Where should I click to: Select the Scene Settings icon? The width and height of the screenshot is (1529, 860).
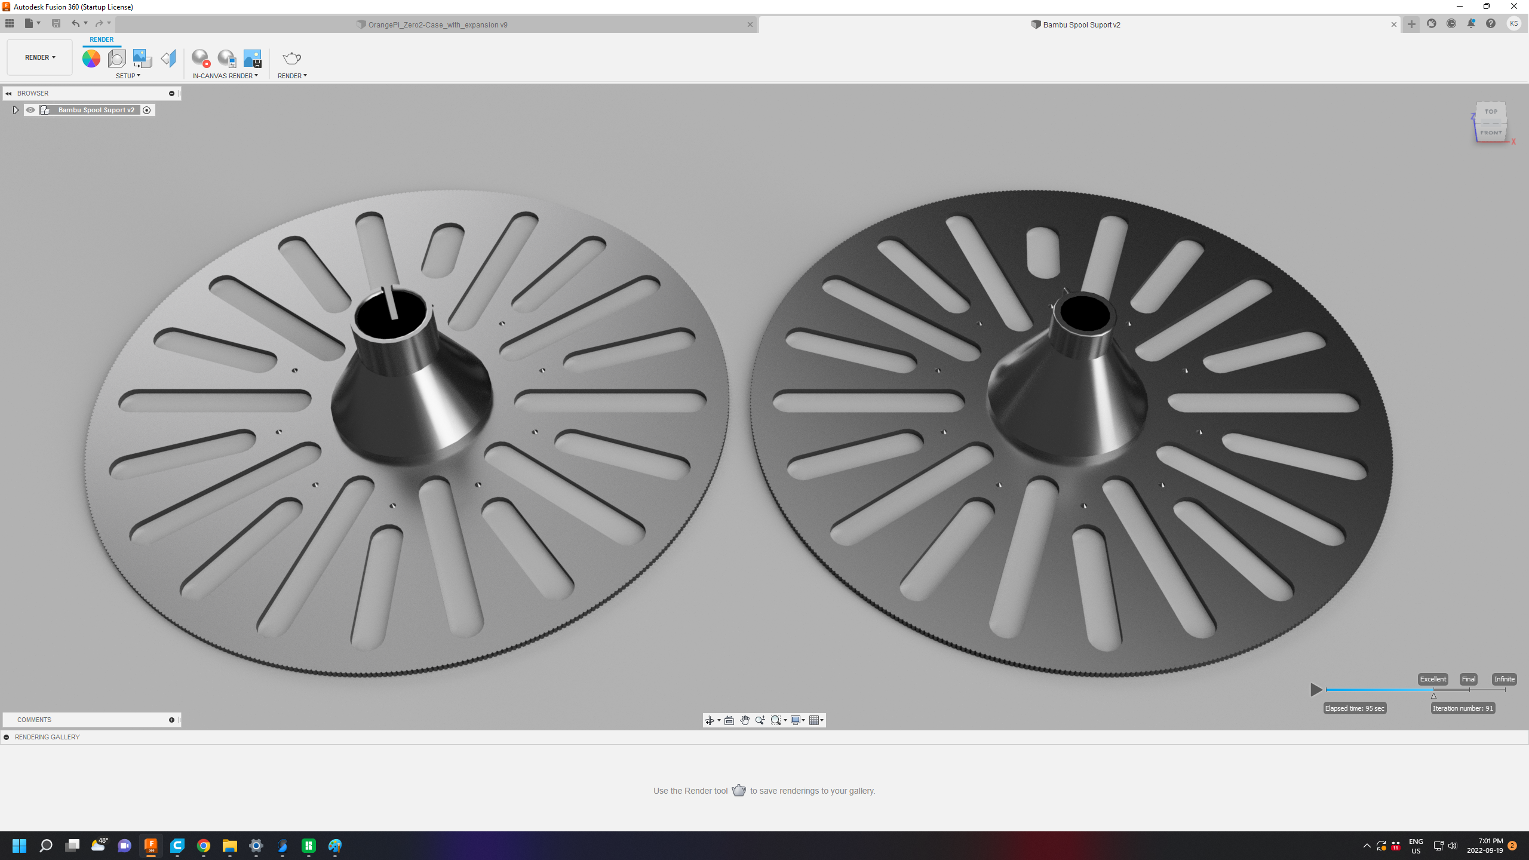point(116,58)
